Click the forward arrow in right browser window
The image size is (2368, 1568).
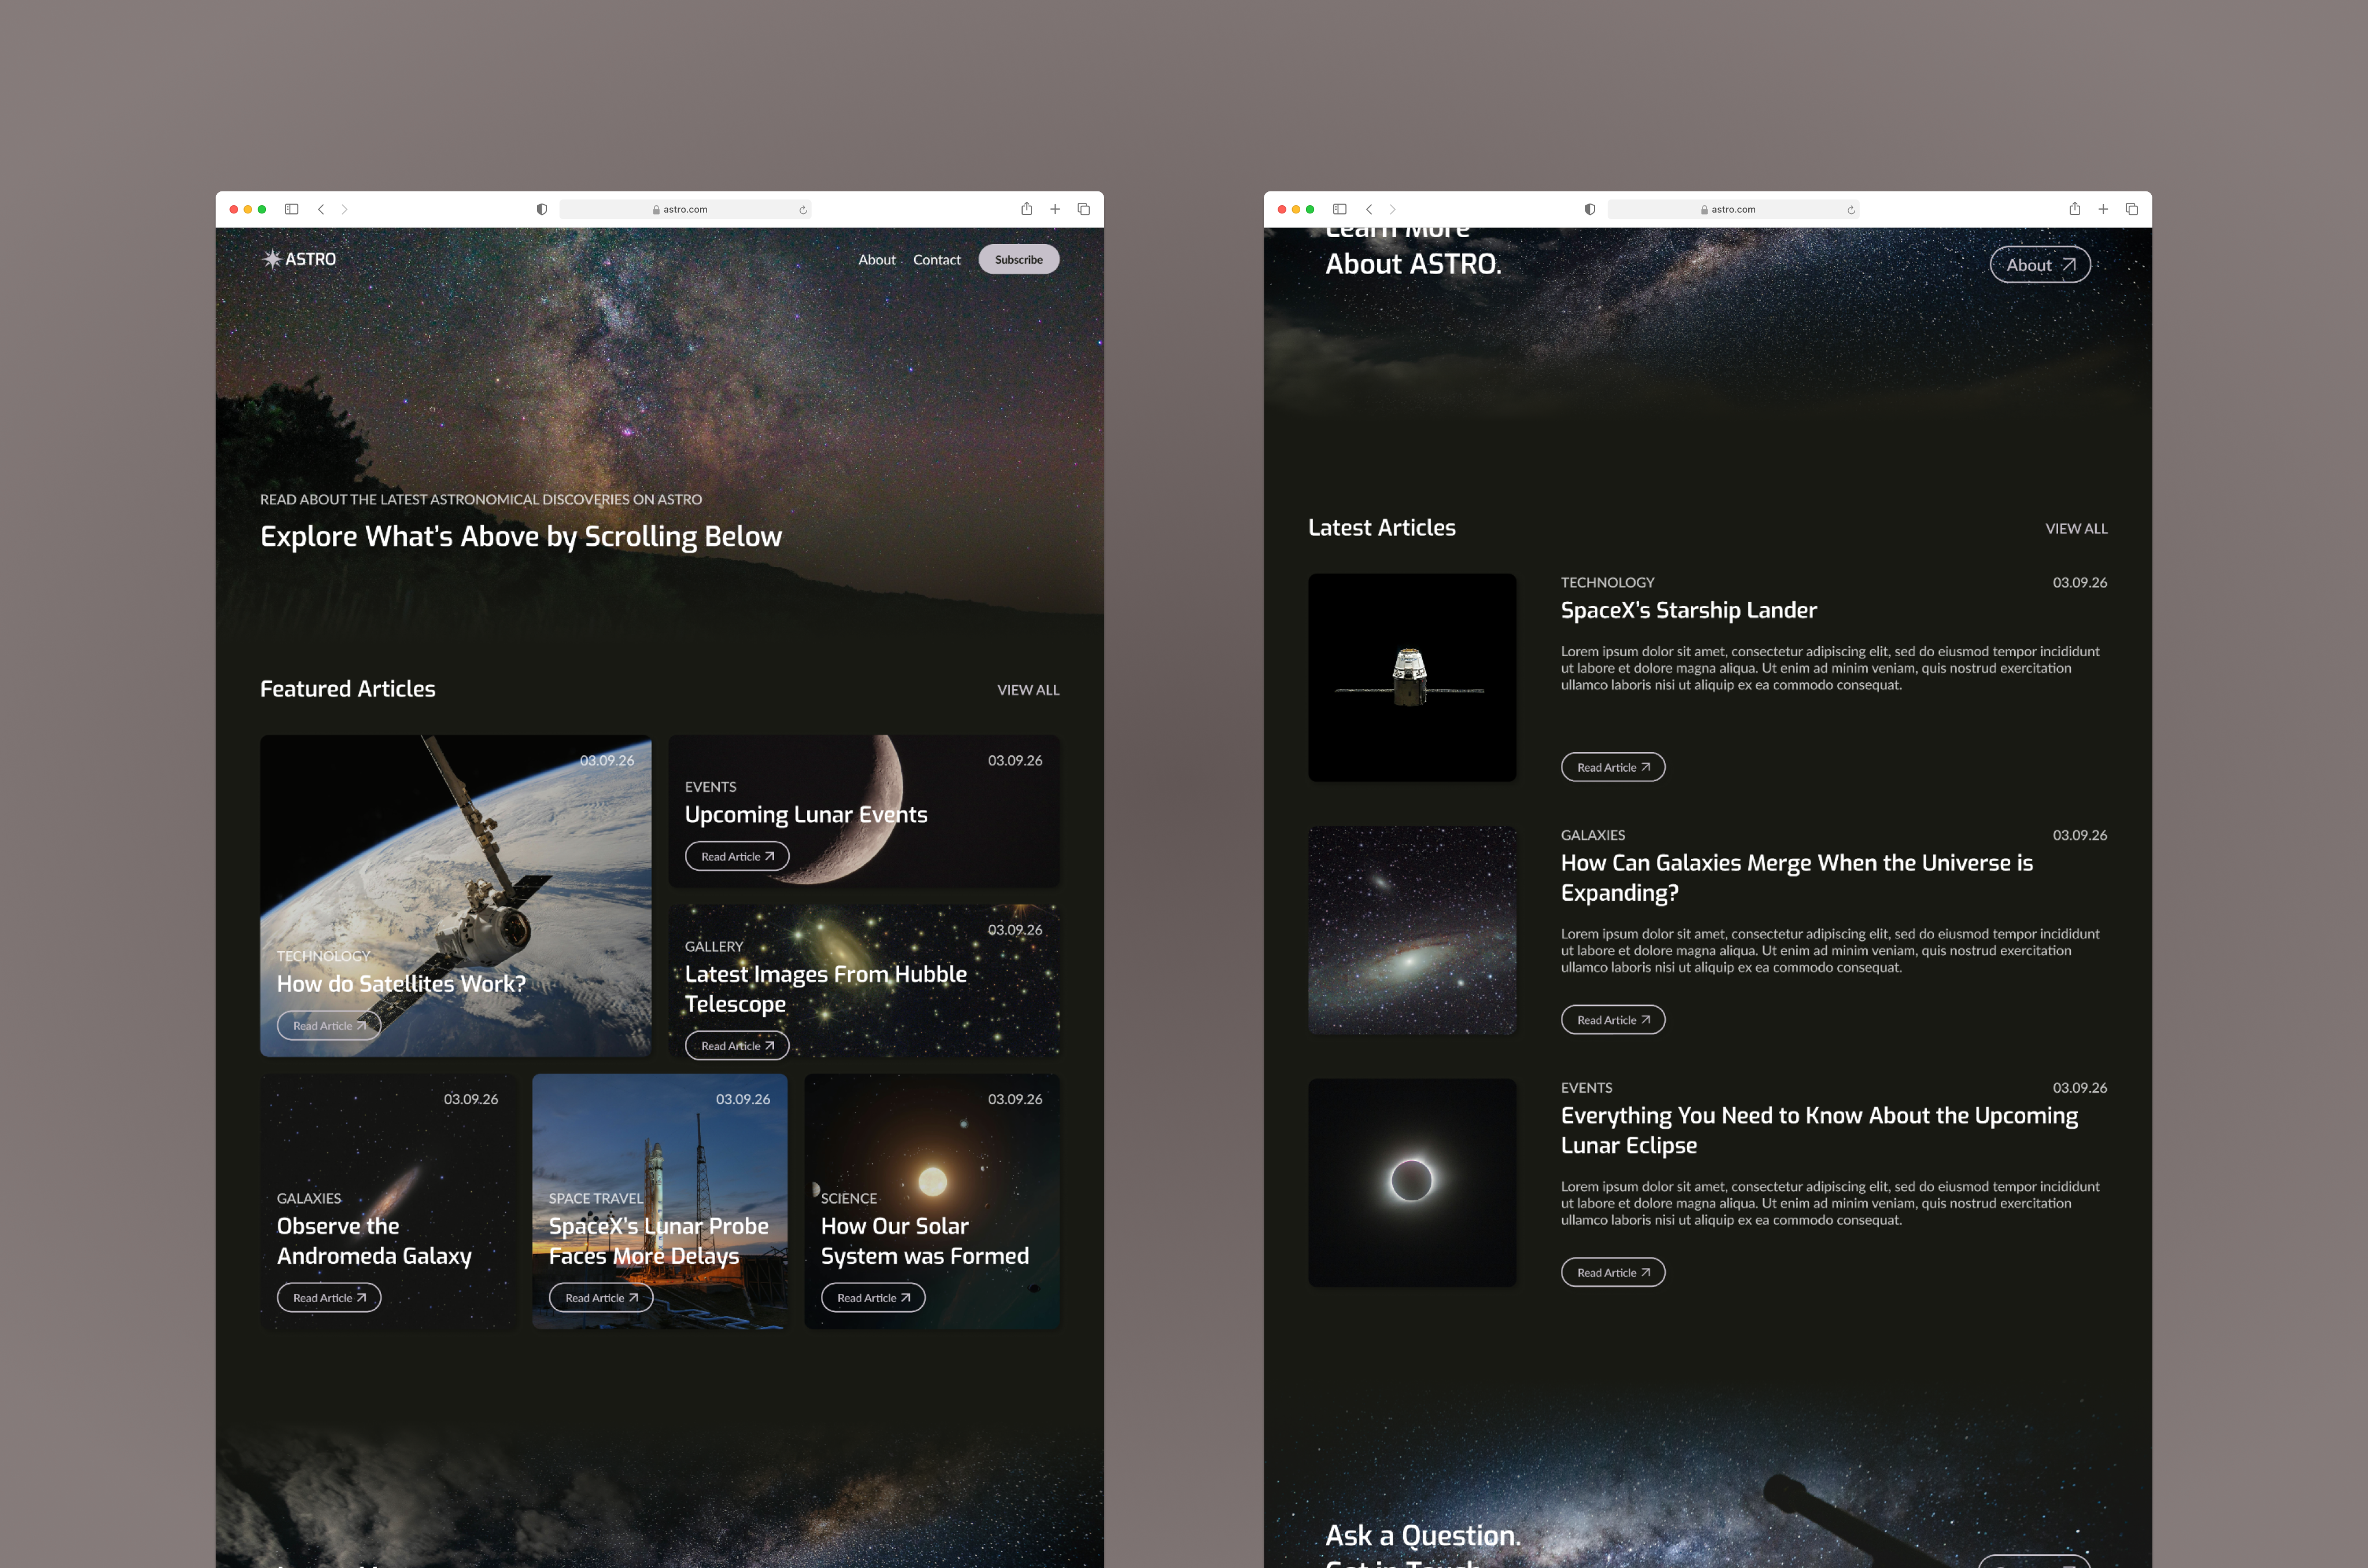point(1392,209)
